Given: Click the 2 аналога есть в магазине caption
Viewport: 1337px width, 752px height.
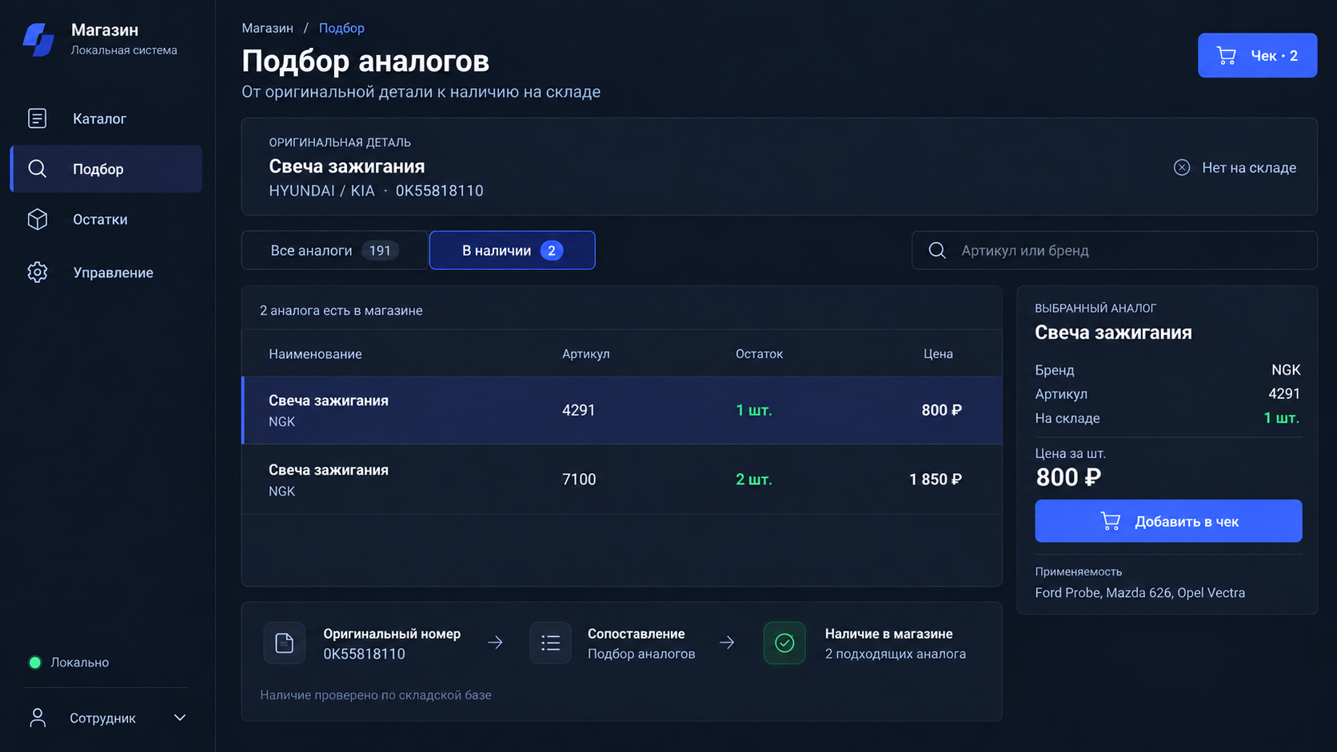Looking at the screenshot, I should (x=341, y=311).
